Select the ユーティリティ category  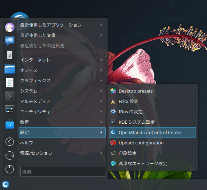(x=62, y=112)
